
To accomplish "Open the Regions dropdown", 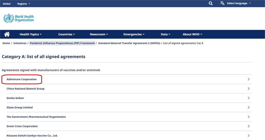I will [x=24, y=4].
